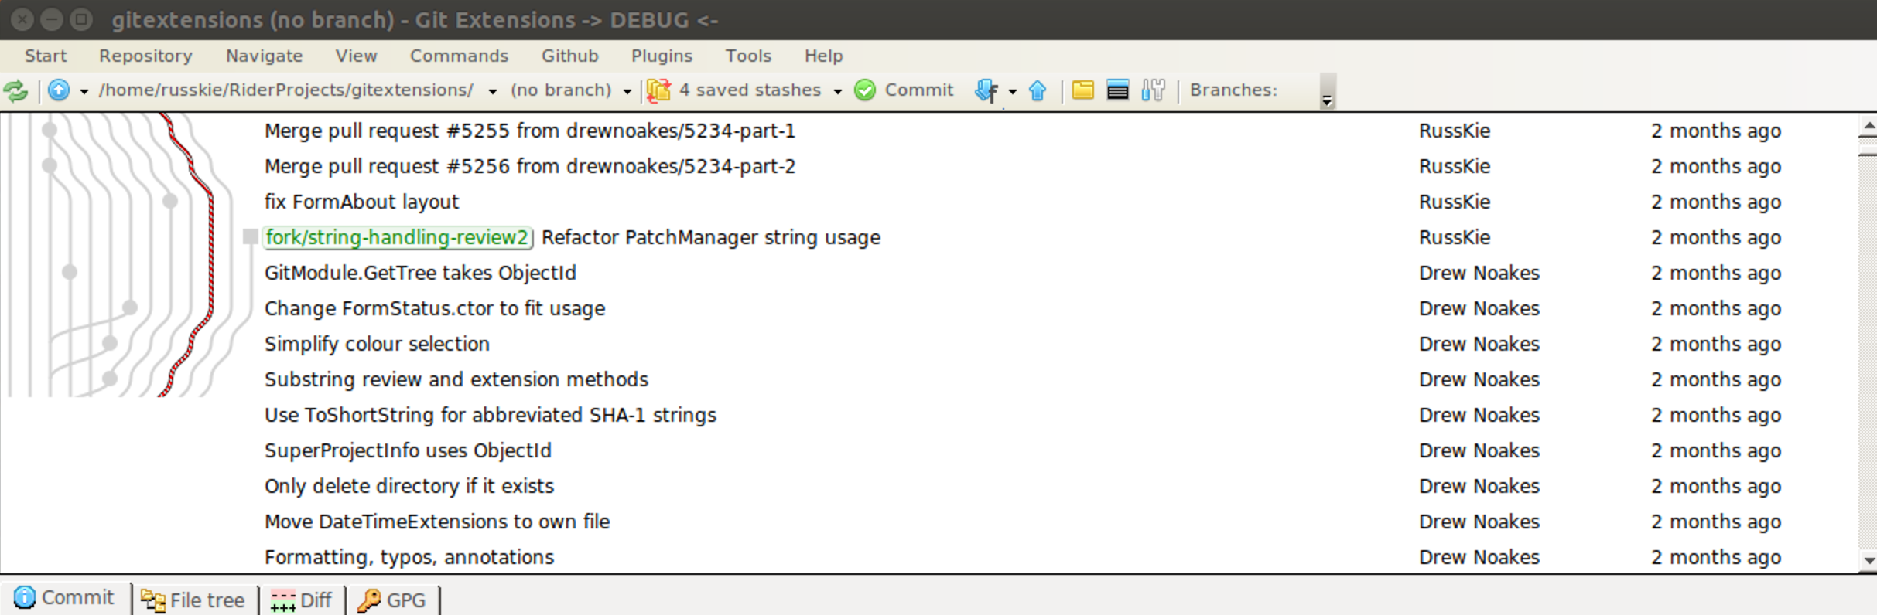This screenshot has height=615, width=1877.
Task: Click the green Commit checkmark icon
Action: click(x=866, y=90)
